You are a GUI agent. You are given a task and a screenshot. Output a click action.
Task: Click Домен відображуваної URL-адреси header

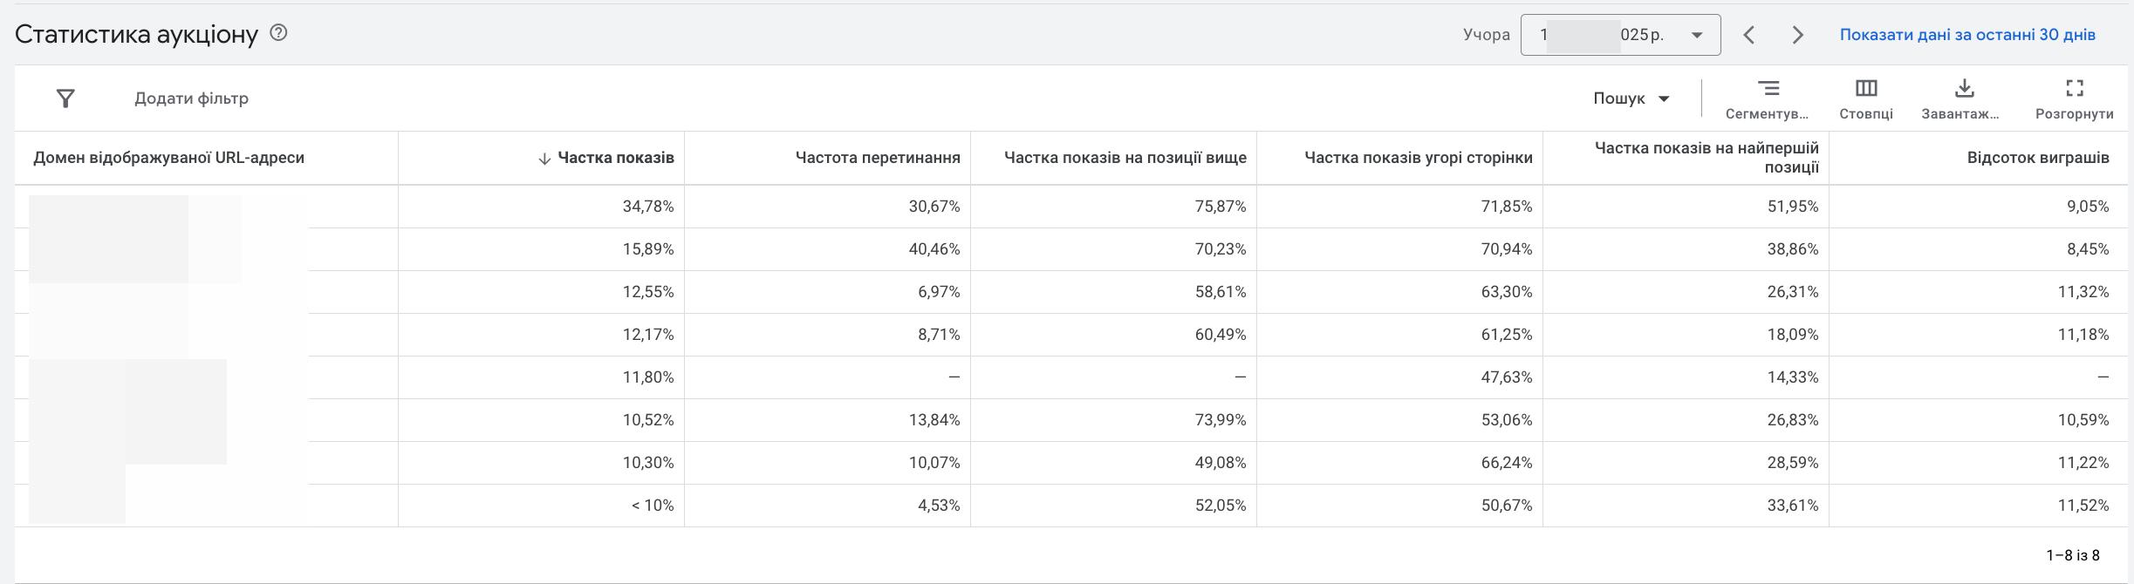tap(168, 158)
